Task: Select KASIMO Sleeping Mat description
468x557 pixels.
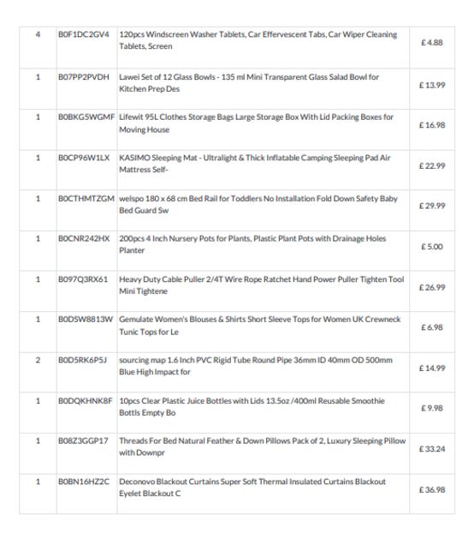Action: click(x=255, y=164)
